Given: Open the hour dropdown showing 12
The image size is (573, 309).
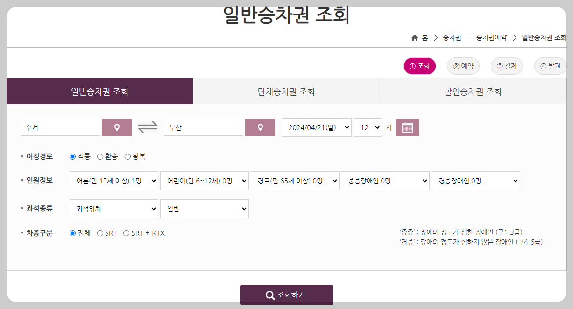Looking at the screenshot, I should (368, 127).
